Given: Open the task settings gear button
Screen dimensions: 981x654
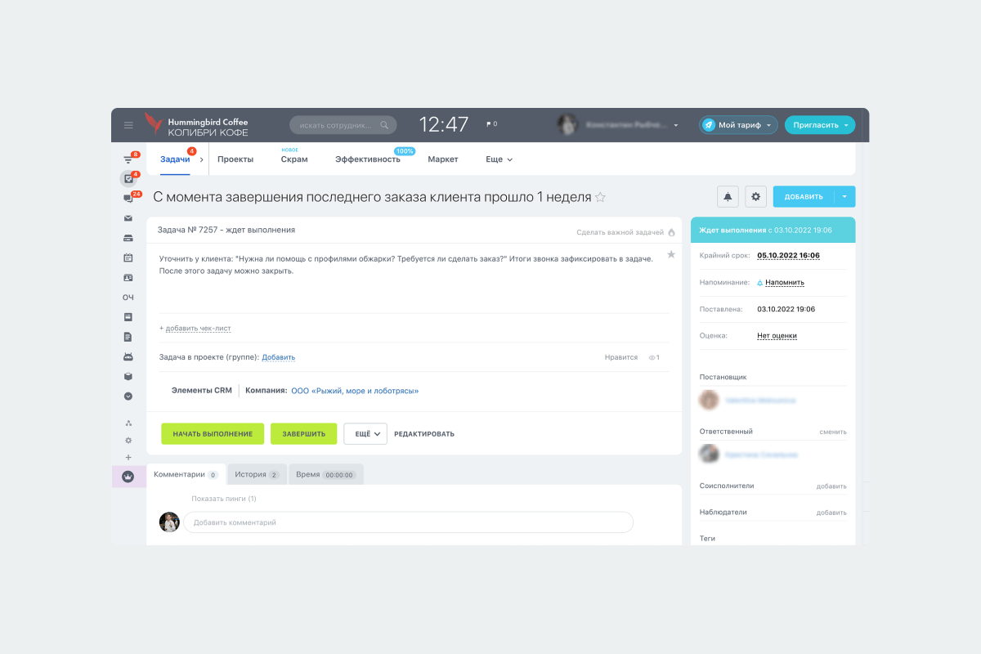Looking at the screenshot, I should (x=755, y=196).
